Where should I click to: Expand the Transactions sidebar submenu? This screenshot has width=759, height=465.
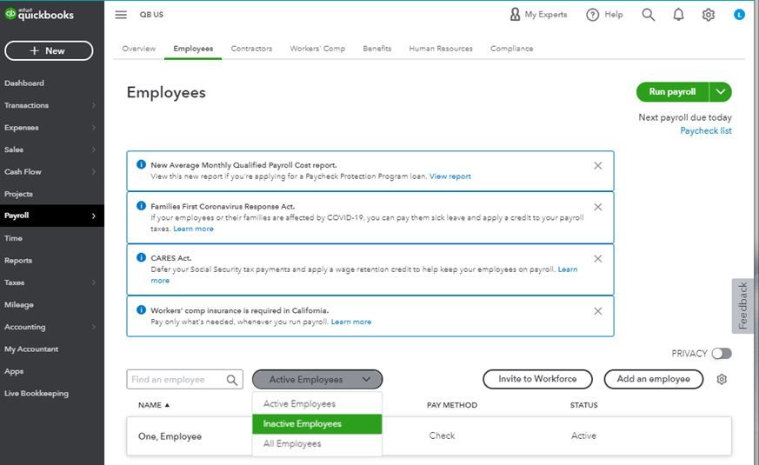(x=94, y=105)
